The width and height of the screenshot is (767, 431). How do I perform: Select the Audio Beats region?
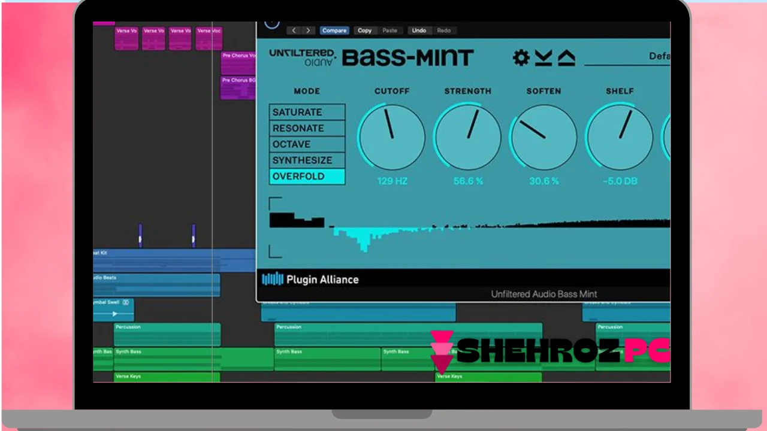[156, 286]
